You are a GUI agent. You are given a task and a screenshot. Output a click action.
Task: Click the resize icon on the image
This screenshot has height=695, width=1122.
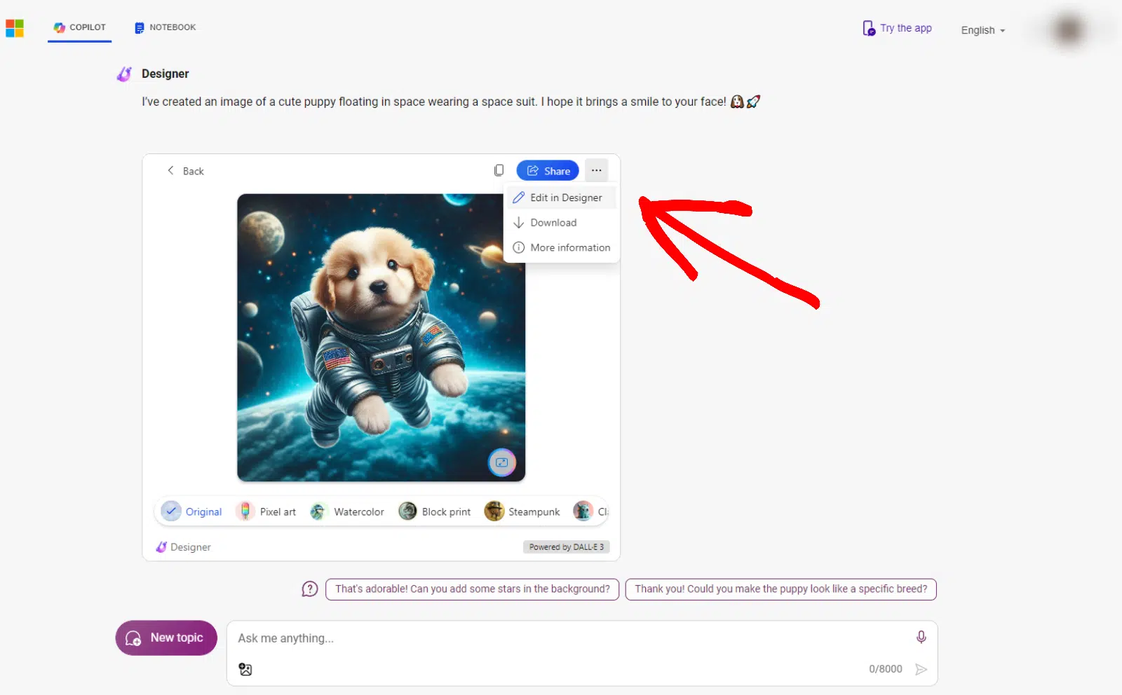click(x=502, y=462)
